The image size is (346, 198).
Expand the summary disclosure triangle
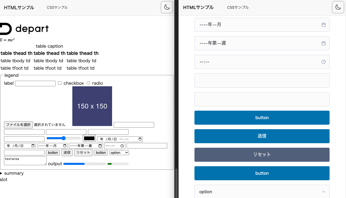1,173
